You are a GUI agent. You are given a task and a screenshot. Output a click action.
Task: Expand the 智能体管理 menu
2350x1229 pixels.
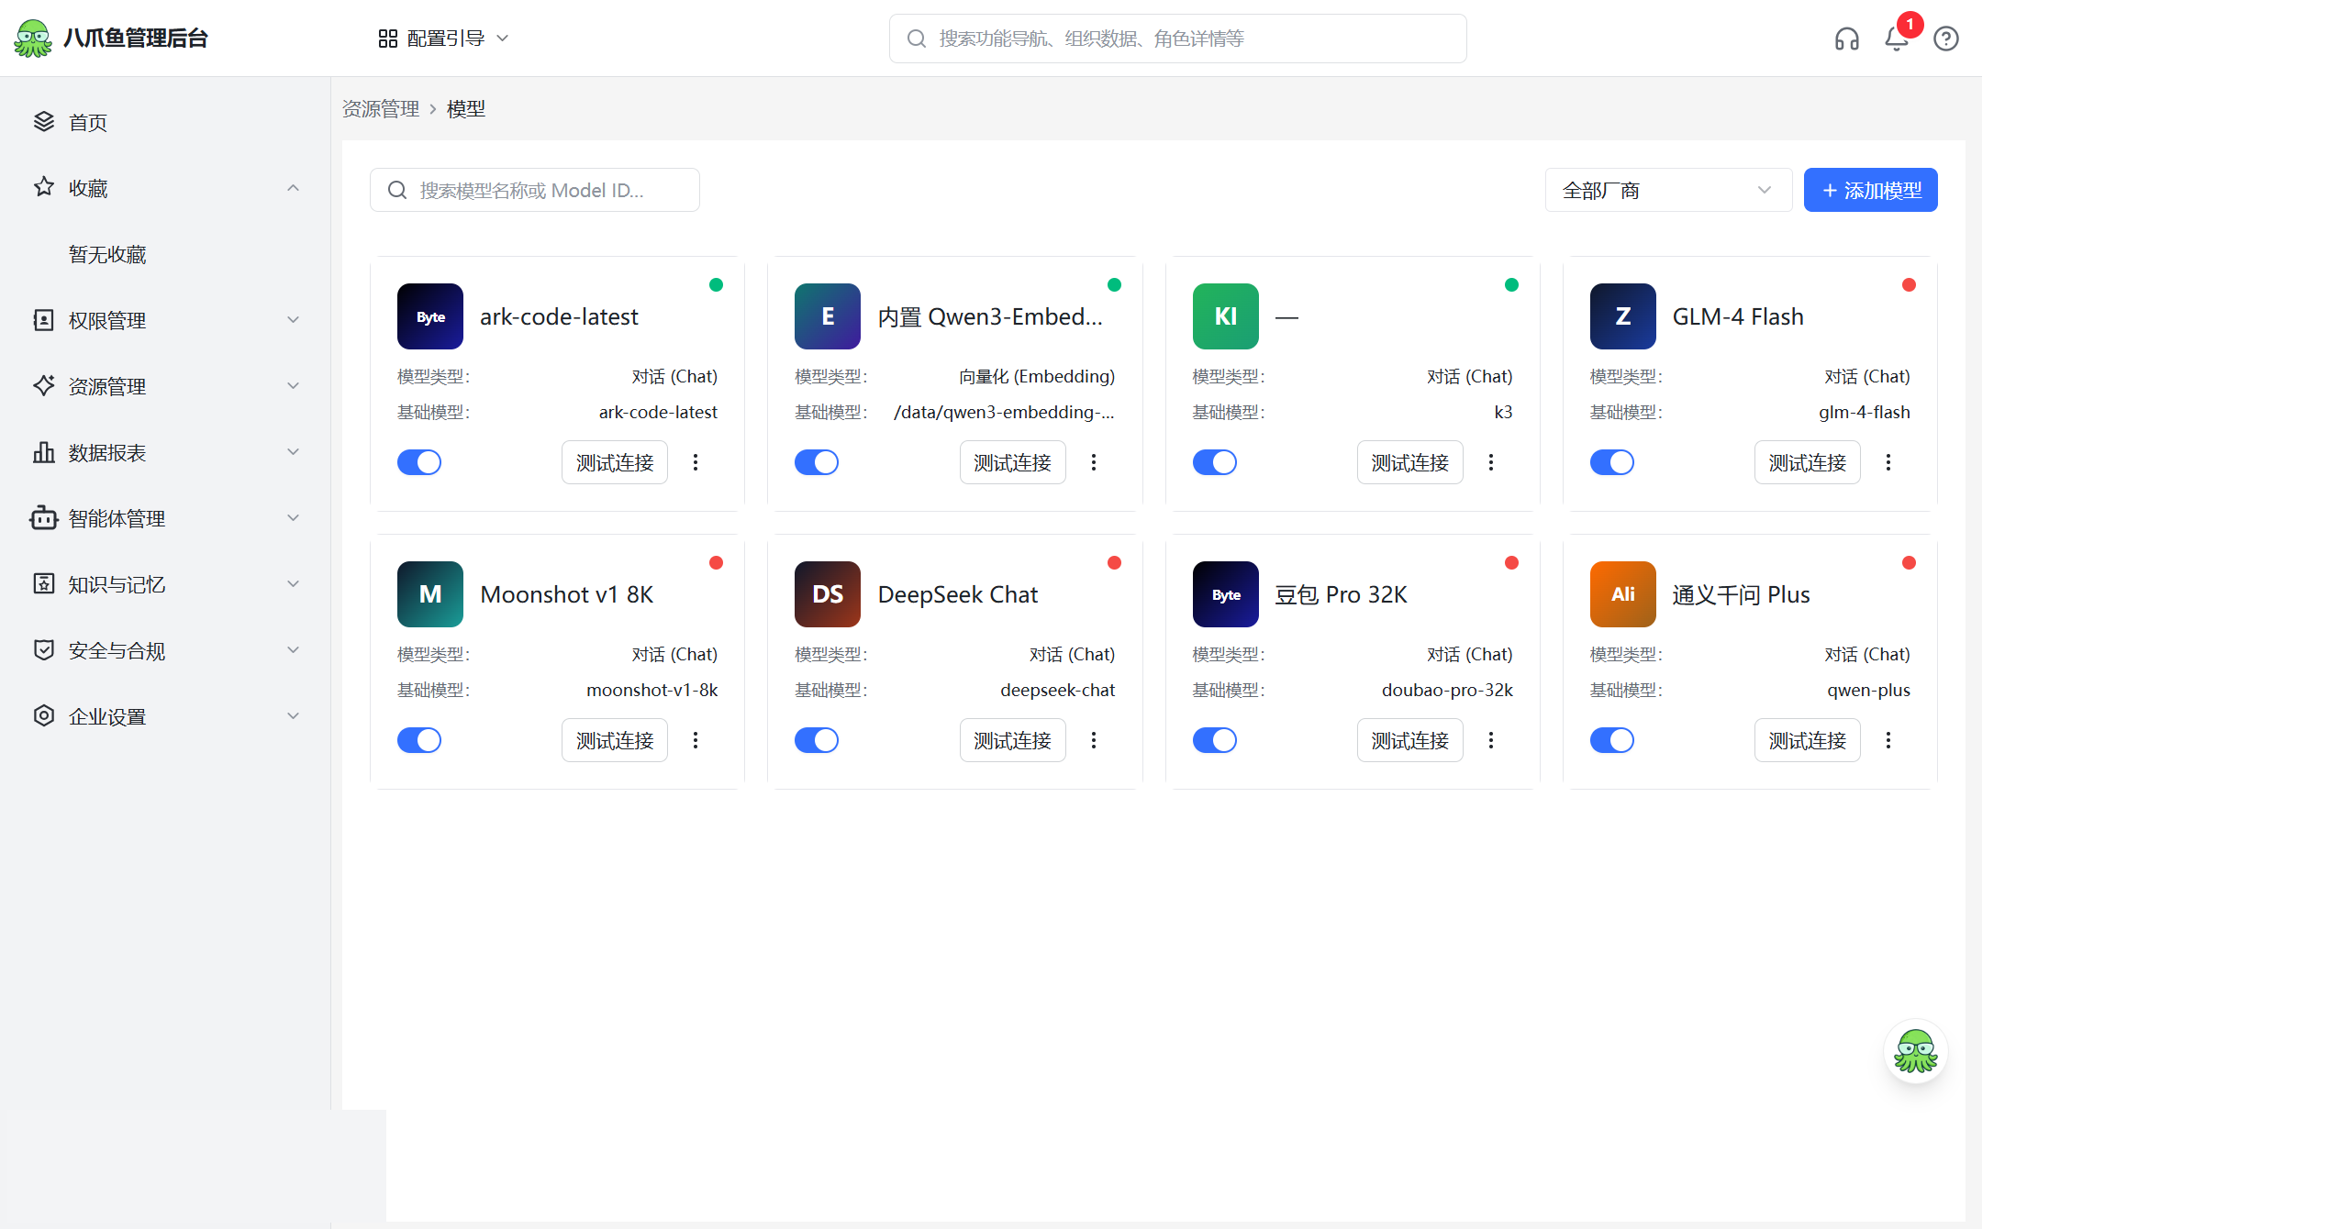(165, 518)
